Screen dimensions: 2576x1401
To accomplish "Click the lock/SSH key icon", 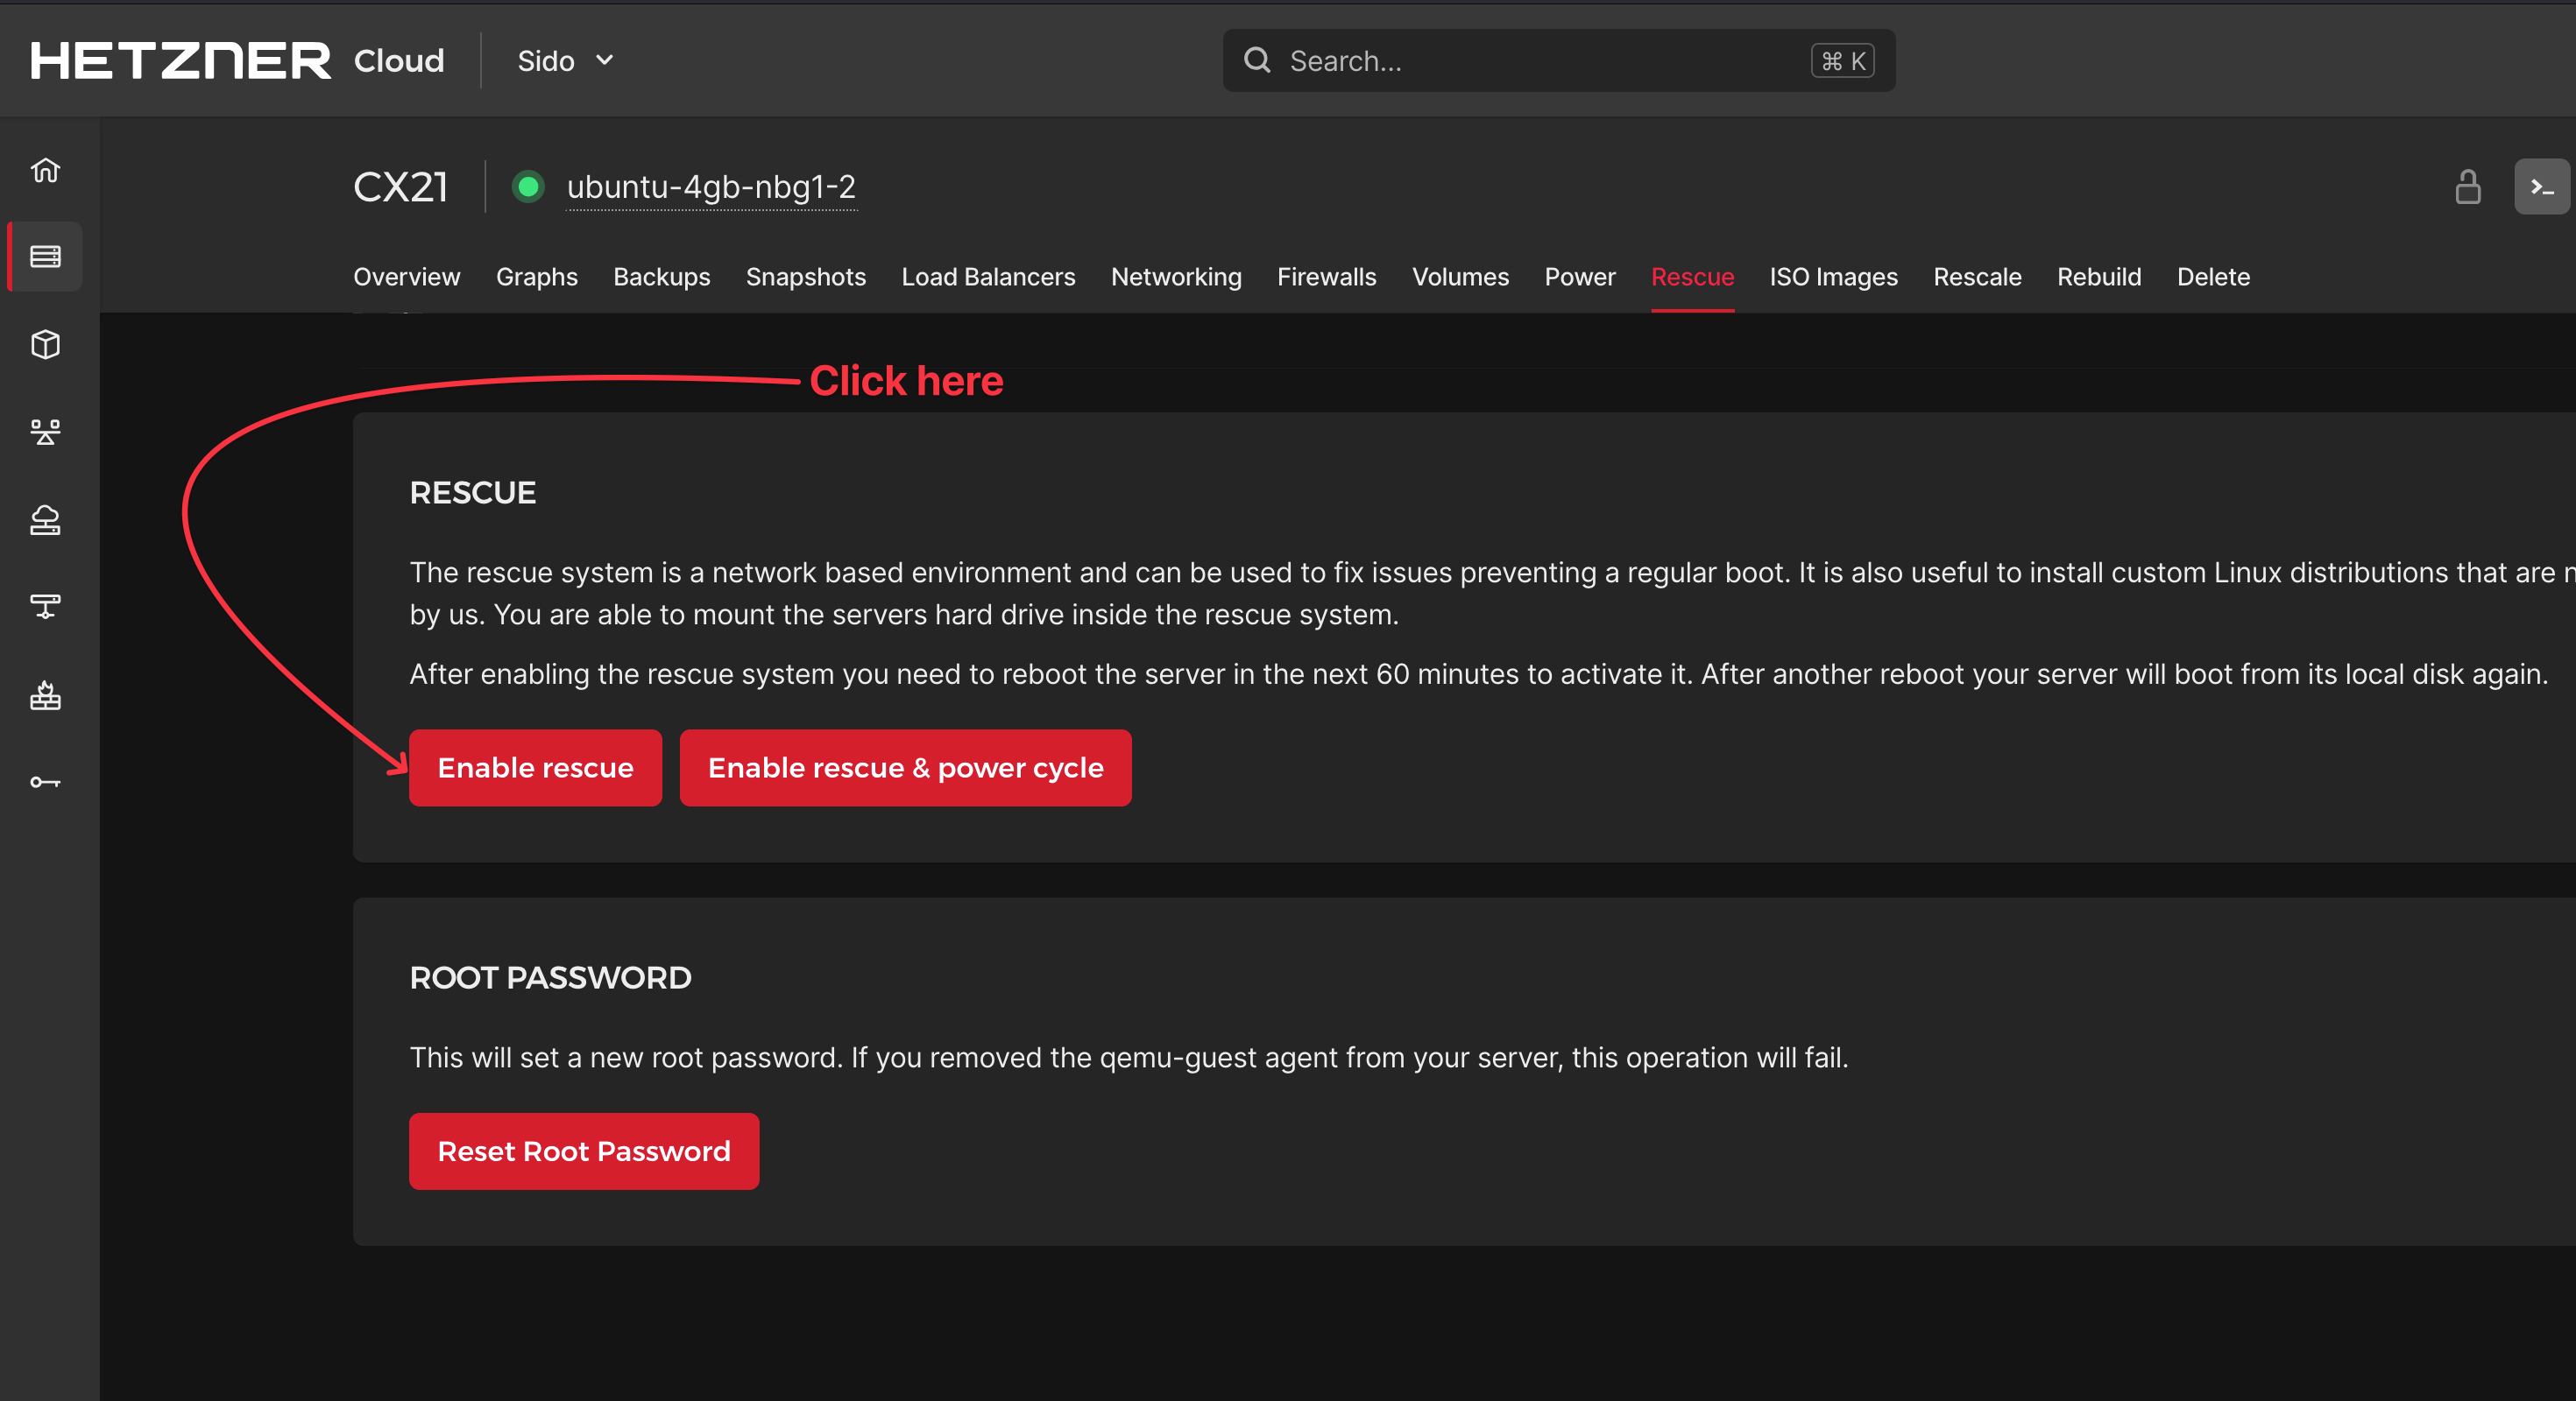I will click(x=2469, y=187).
